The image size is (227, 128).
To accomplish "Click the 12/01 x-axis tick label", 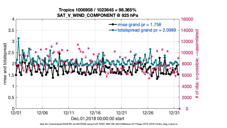I will [16, 112].
